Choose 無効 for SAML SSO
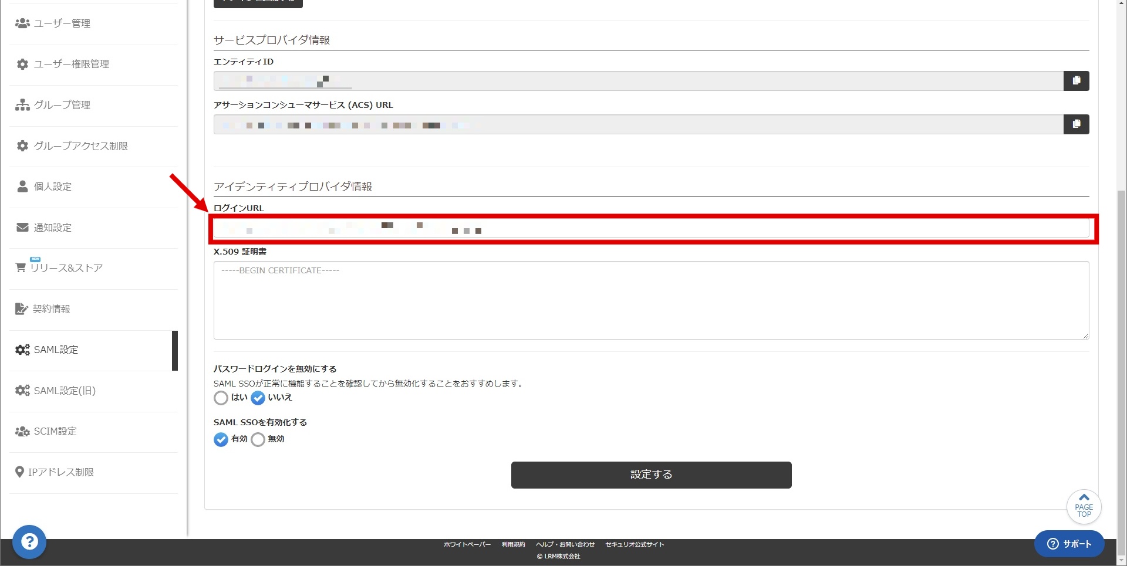1127x566 pixels. pos(258,439)
